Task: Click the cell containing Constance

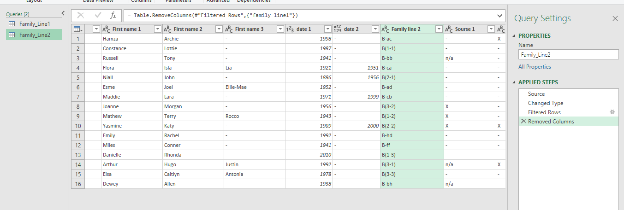Action: click(132, 48)
